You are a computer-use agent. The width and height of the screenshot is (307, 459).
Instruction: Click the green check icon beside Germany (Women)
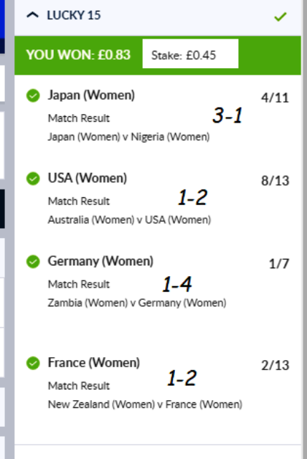tap(33, 261)
